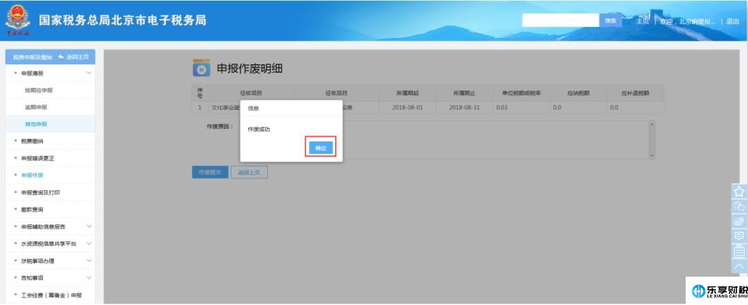
Task: Click the 作废成功 message text
Action: (259, 129)
